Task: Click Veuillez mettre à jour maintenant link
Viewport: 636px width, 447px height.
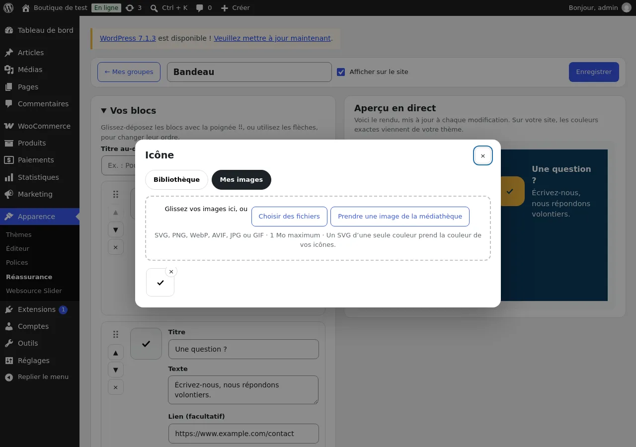Action: pyautogui.click(x=272, y=38)
